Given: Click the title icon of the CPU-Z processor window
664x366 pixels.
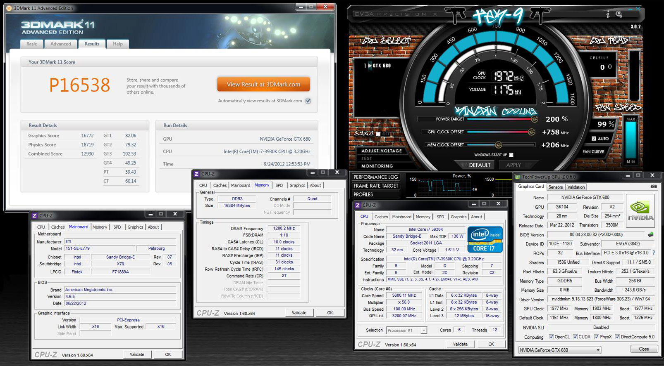Looking at the screenshot, I should pos(358,205).
